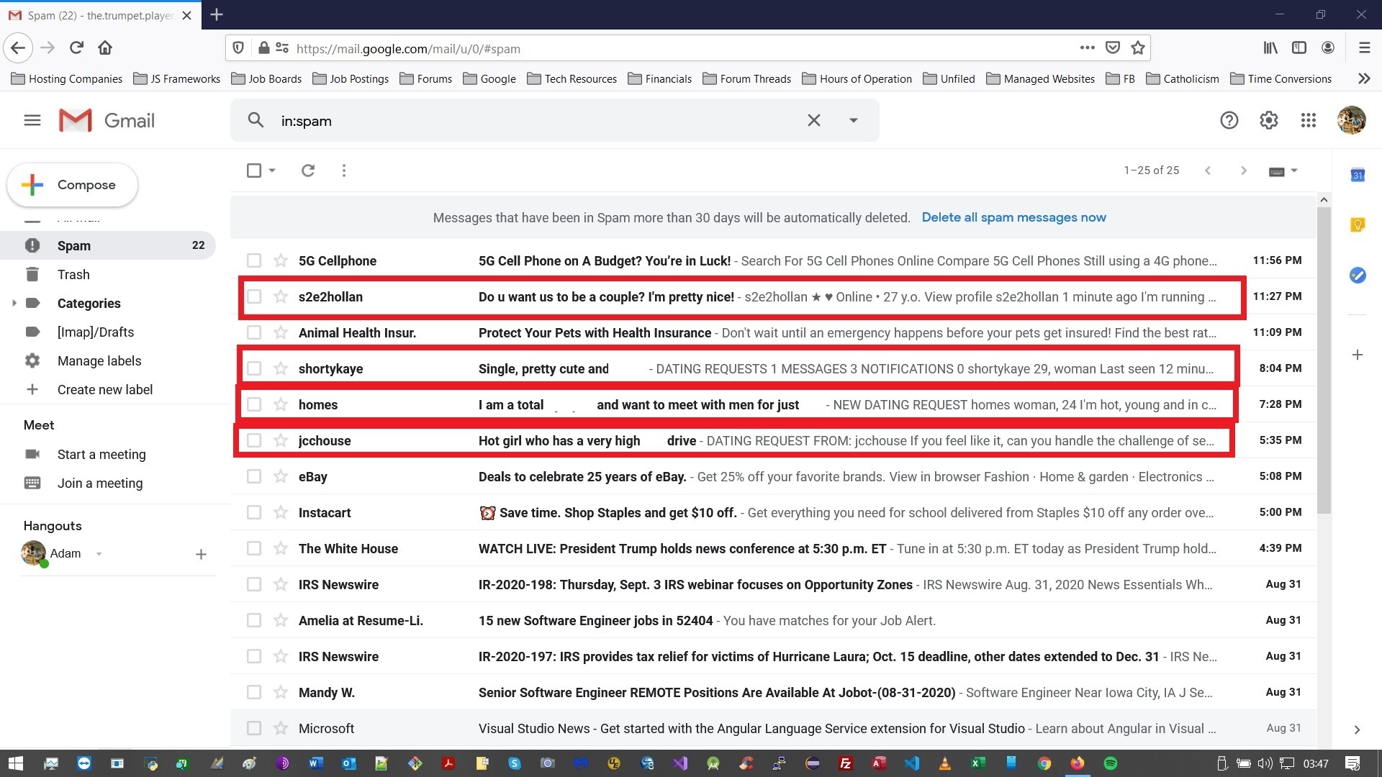The image size is (1382, 777).
Task: Open input tools keyboard dropdown
Action: coord(1283,171)
